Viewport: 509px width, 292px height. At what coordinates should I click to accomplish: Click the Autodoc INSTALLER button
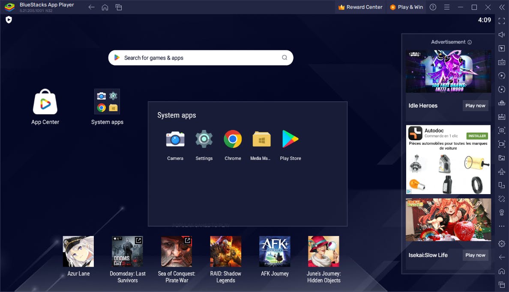[477, 136]
